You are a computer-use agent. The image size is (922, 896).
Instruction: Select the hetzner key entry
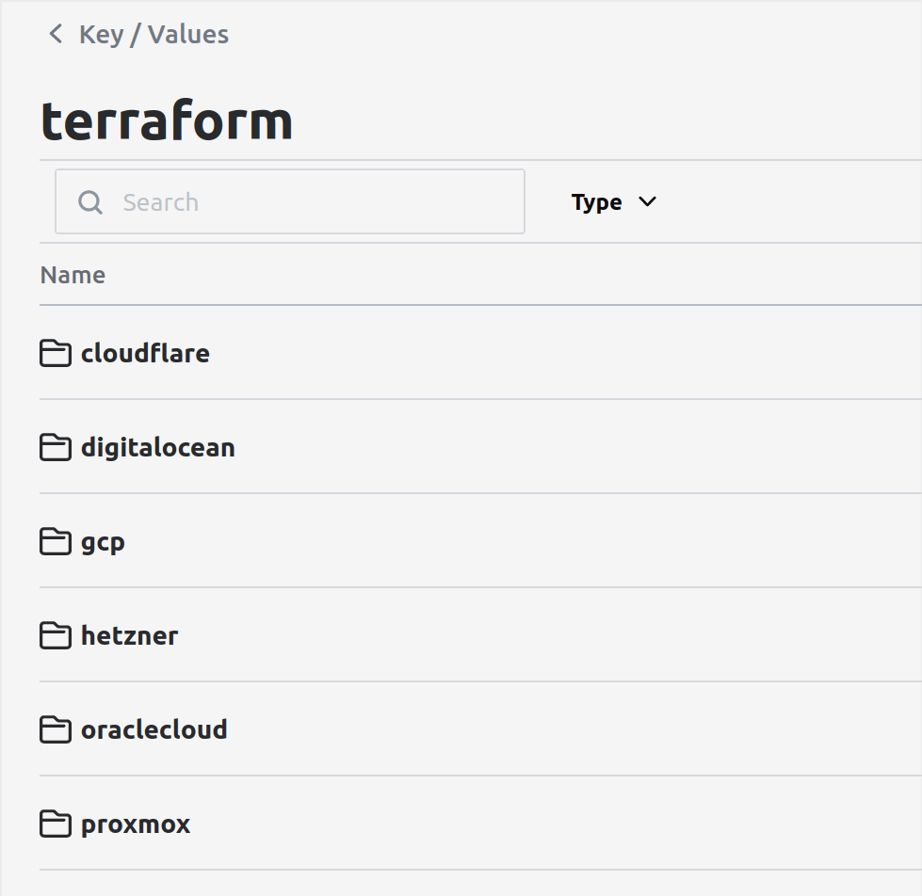tap(129, 635)
